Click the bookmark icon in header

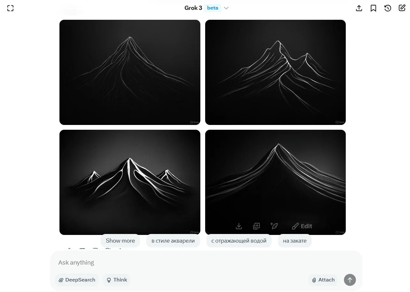tap(373, 8)
